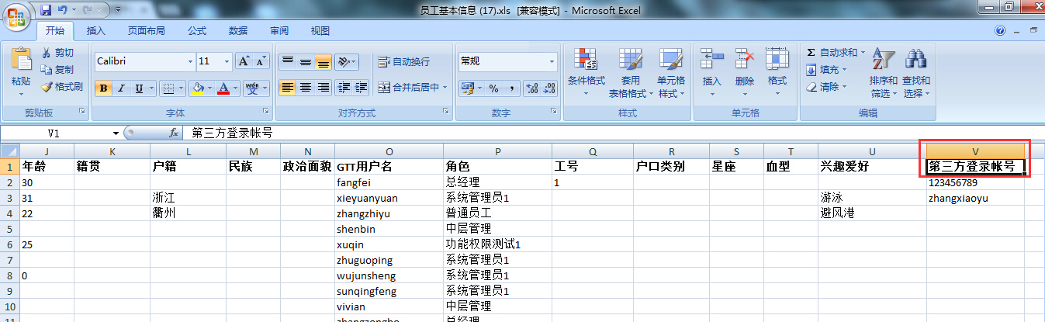1045x322 pixels.
Task: Click the Increase Font Size icon
Action: tap(243, 61)
